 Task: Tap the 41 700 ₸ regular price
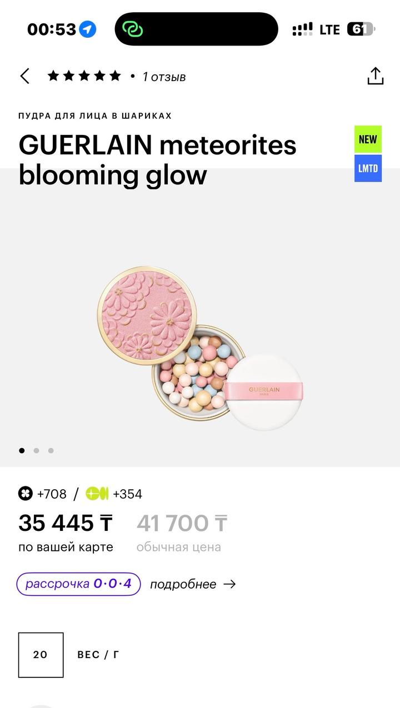point(182,523)
